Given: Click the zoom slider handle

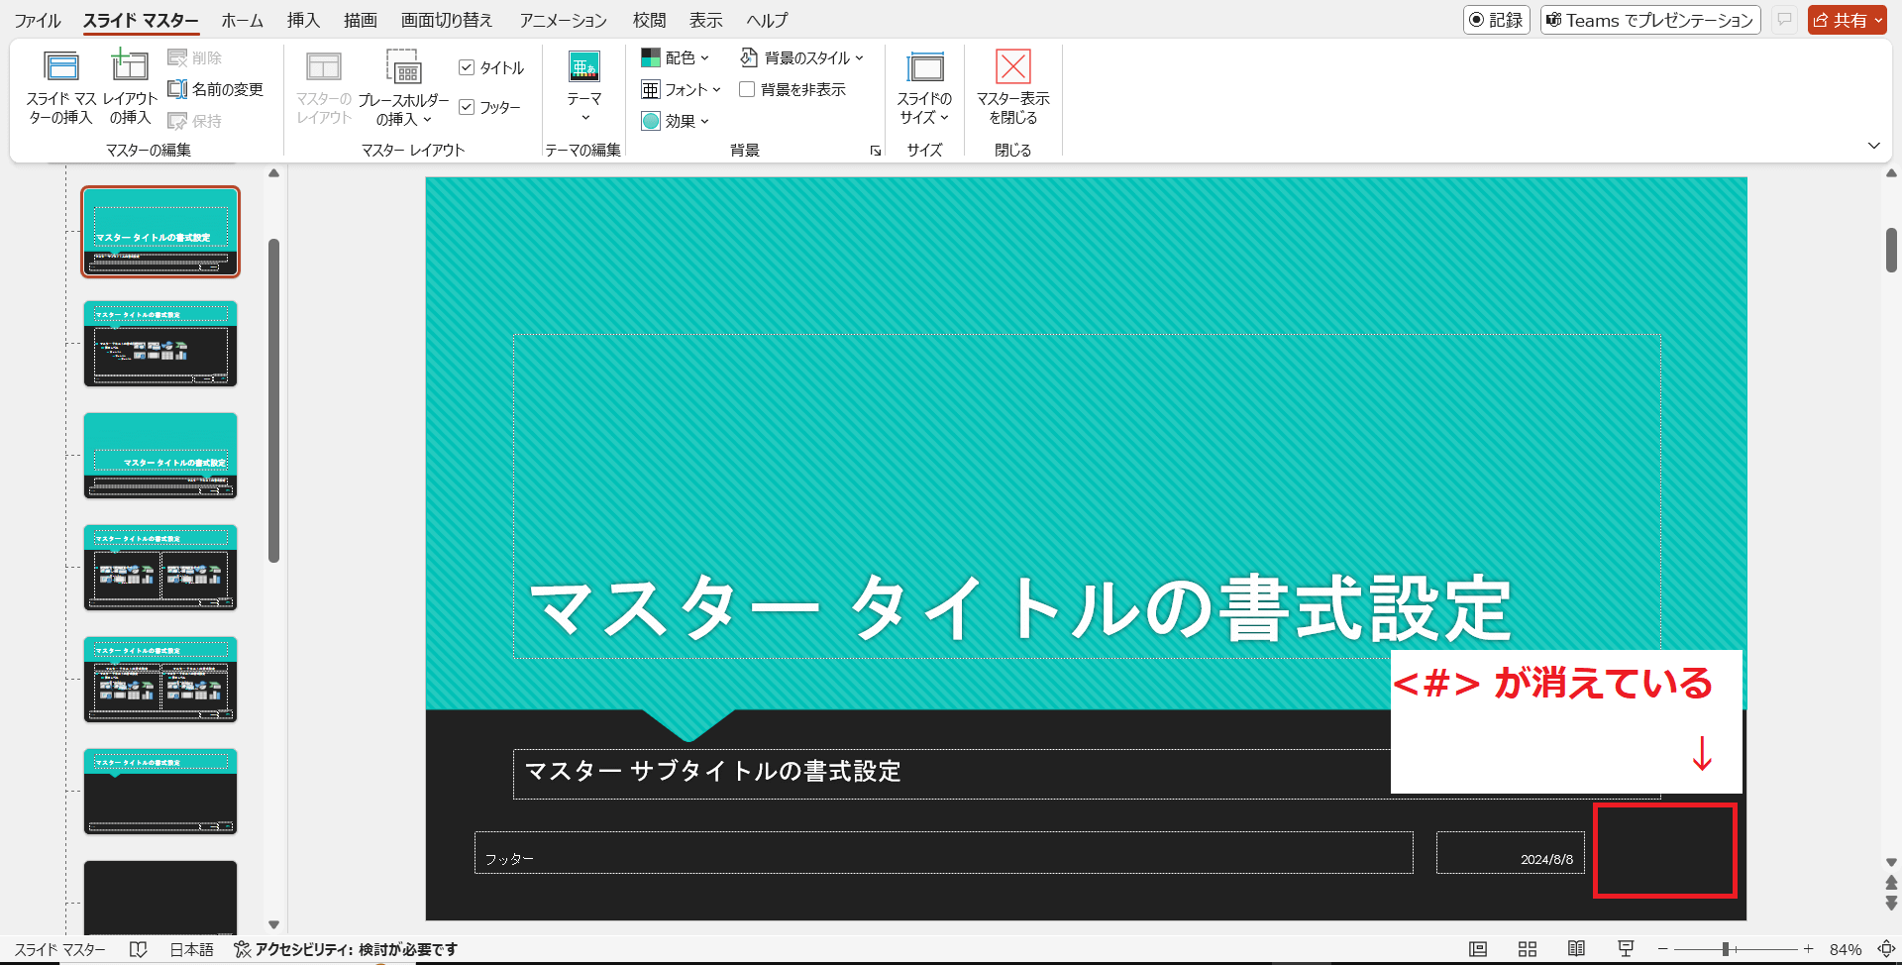Looking at the screenshot, I should coord(1726,949).
